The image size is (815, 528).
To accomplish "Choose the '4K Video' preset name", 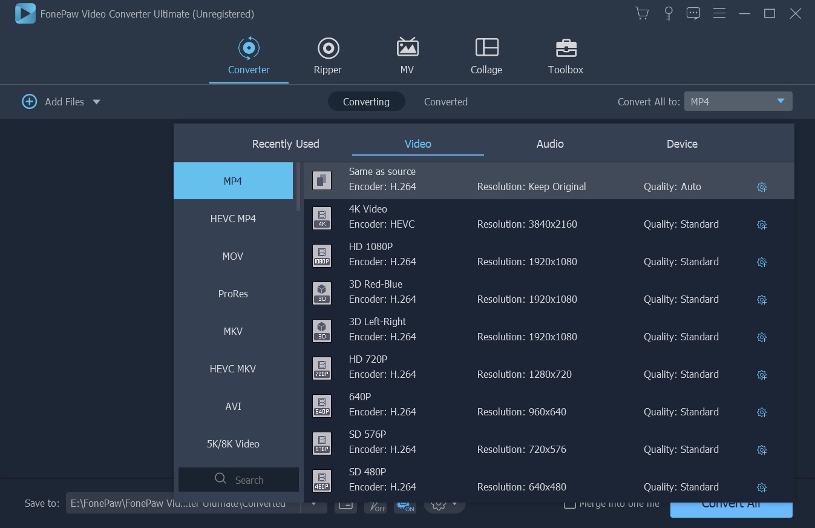I will pyautogui.click(x=368, y=209).
